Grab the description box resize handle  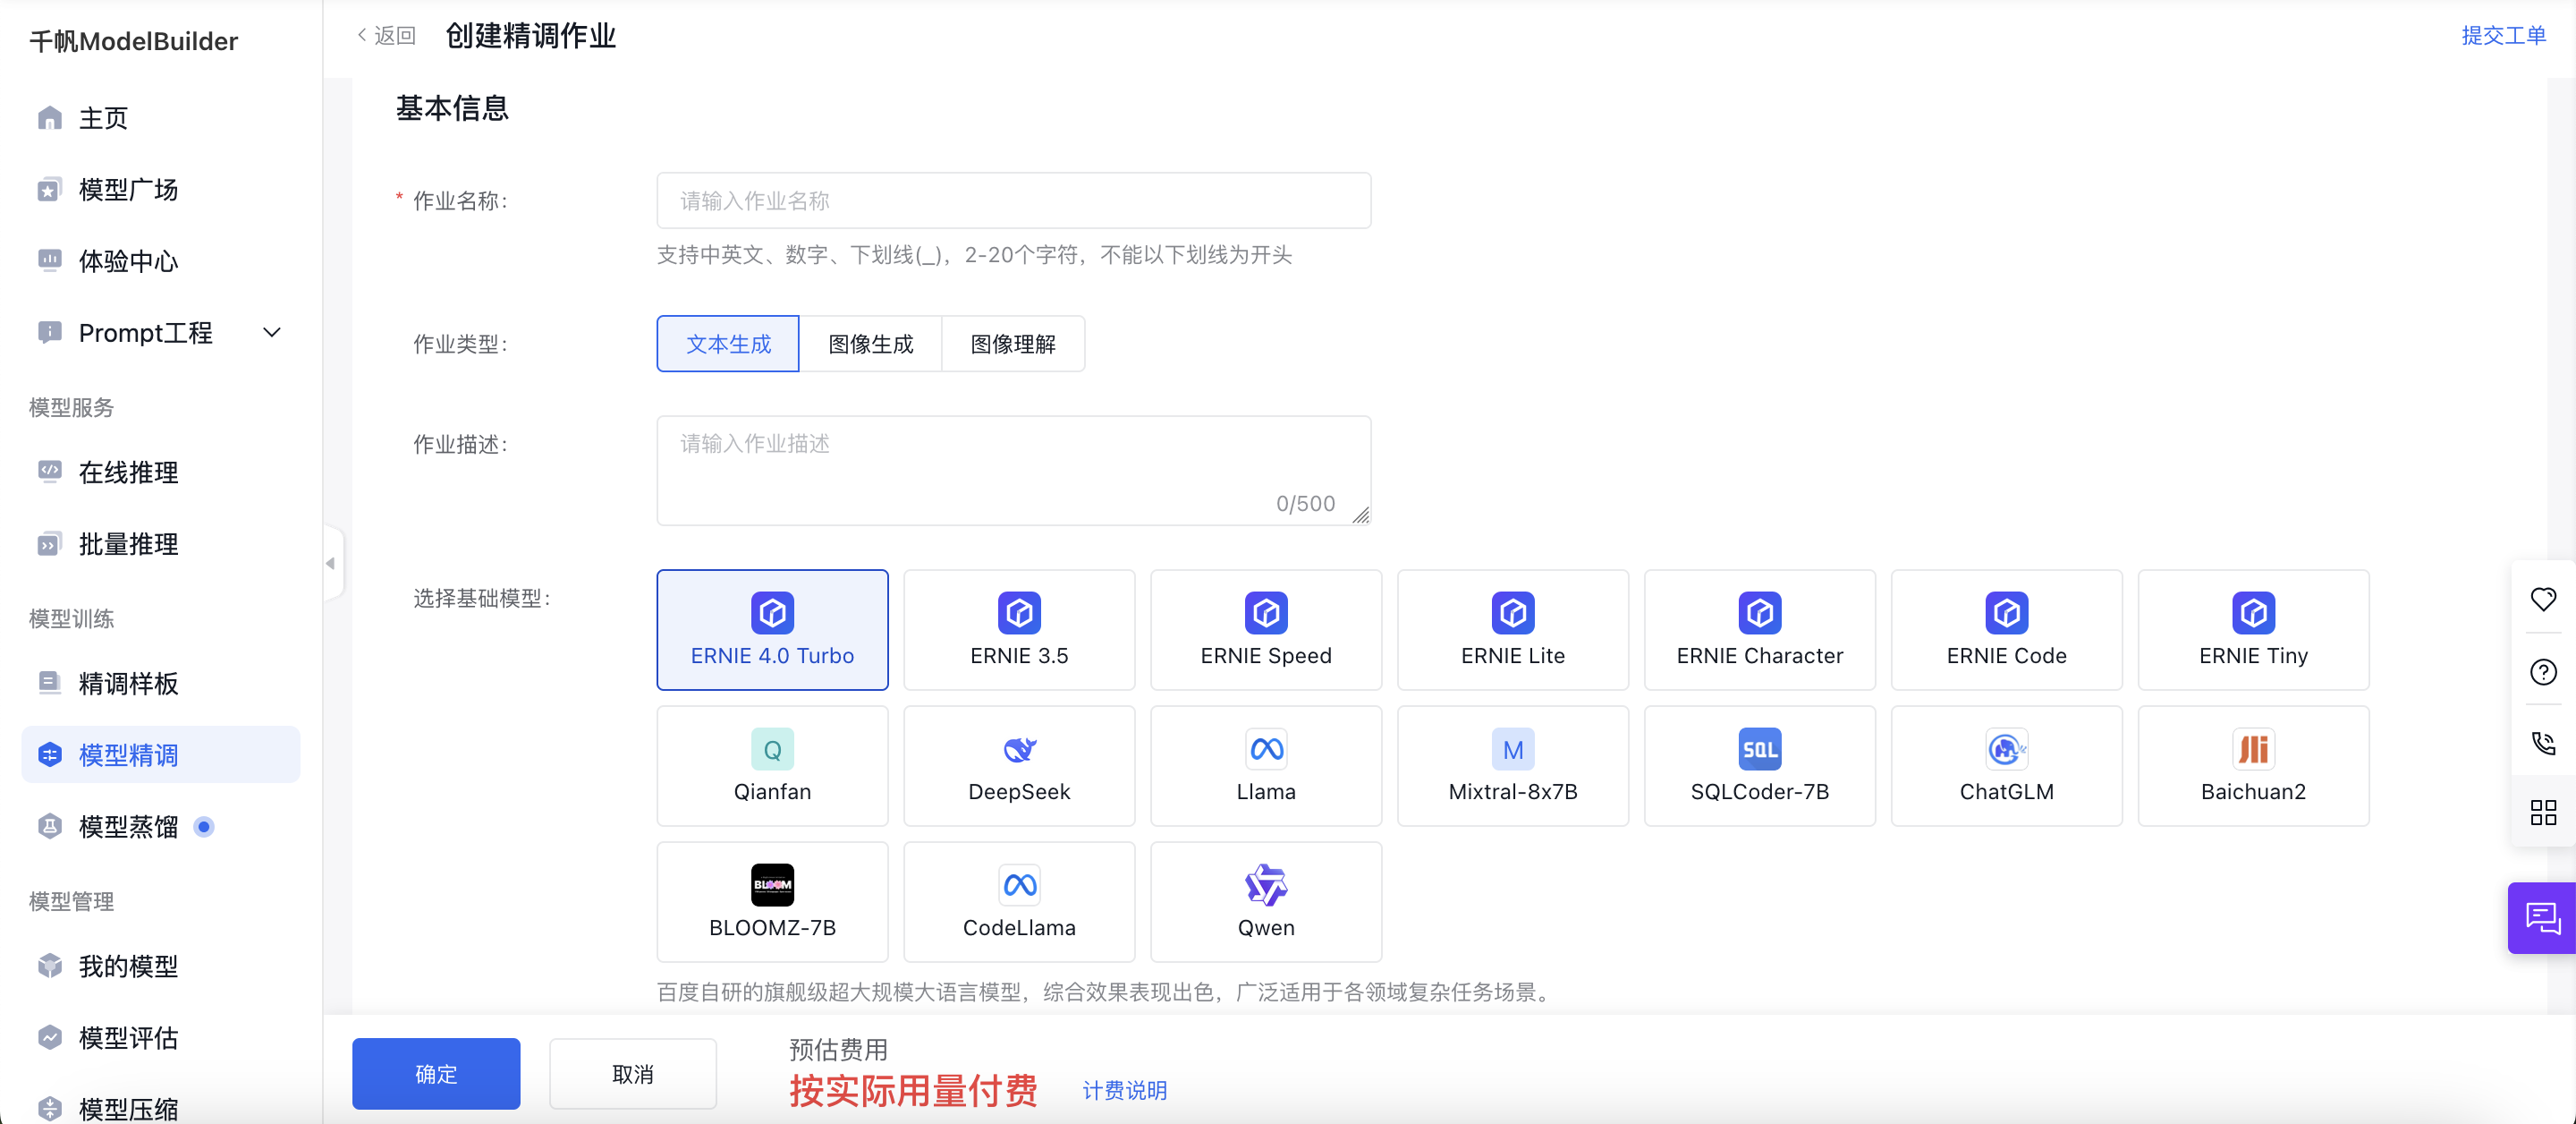[1361, 515]
